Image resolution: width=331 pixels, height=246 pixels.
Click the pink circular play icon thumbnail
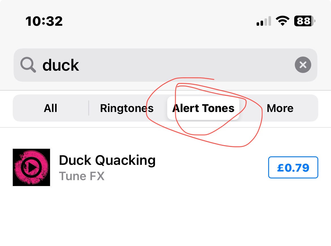[x=31, y=167]
